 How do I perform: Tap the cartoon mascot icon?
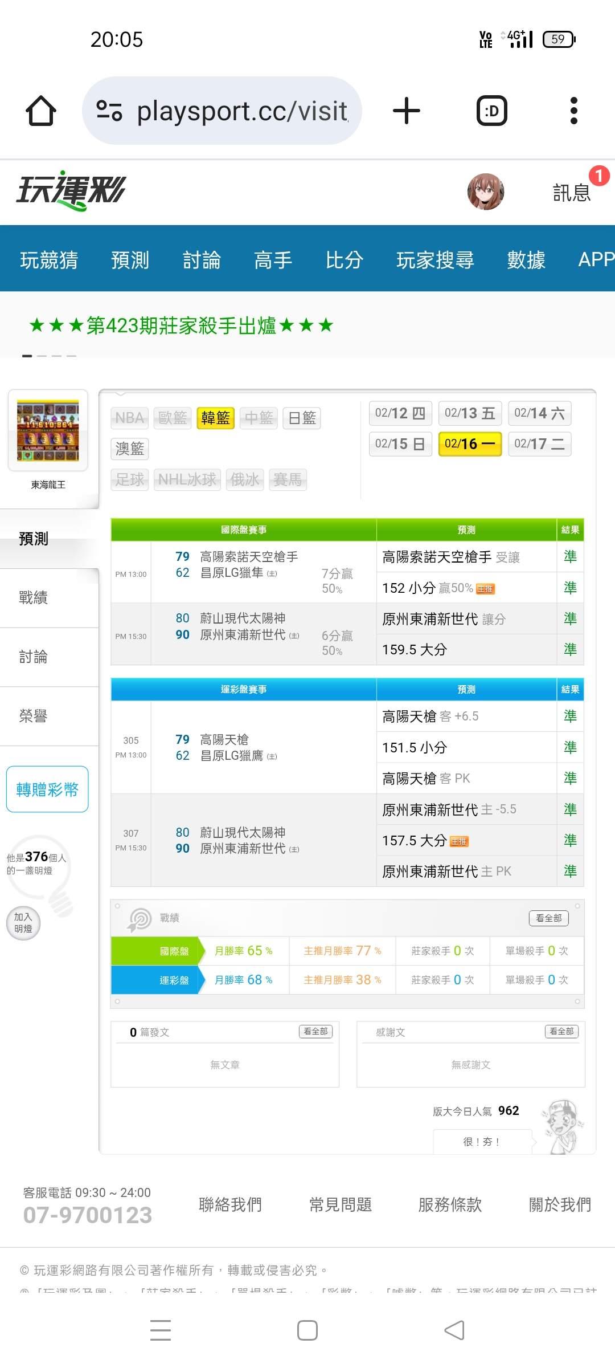pos(563,1127)
